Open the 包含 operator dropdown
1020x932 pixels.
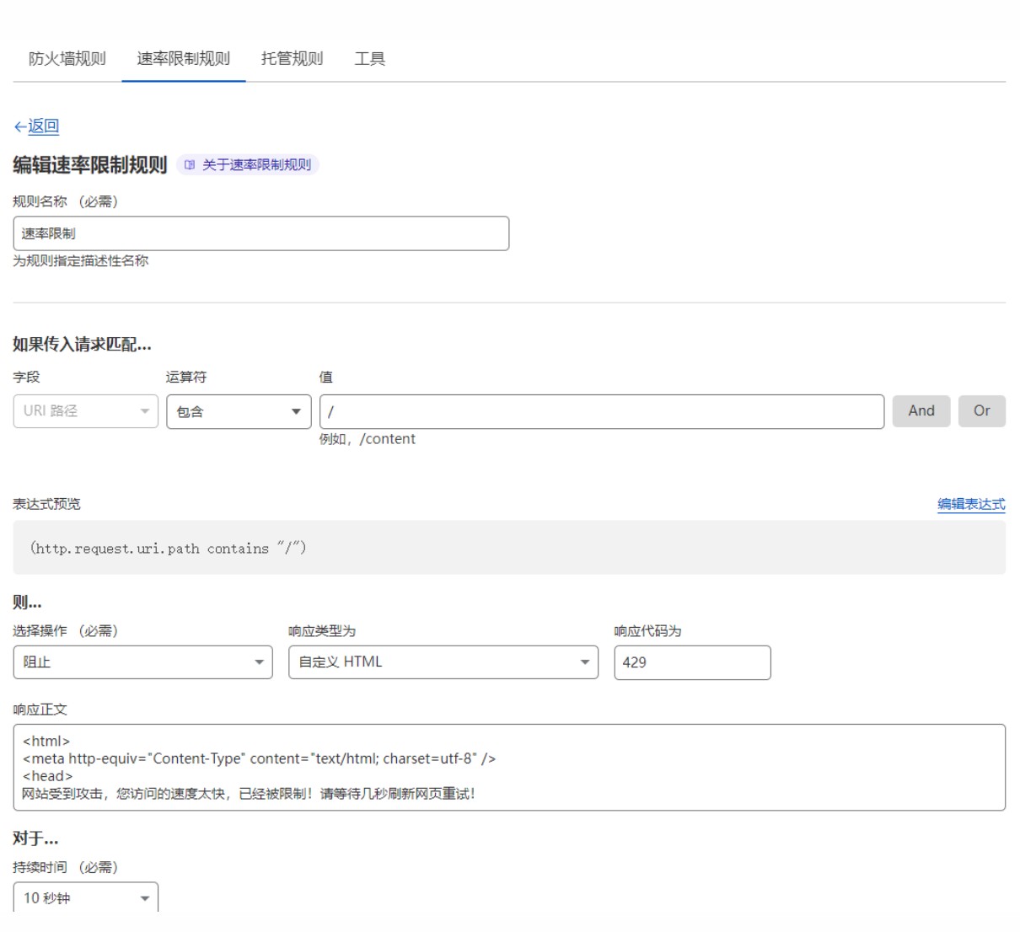[x=239, y=411]
